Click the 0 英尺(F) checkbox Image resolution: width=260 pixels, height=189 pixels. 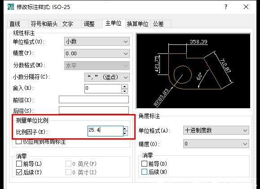click(x=68, y=164)
